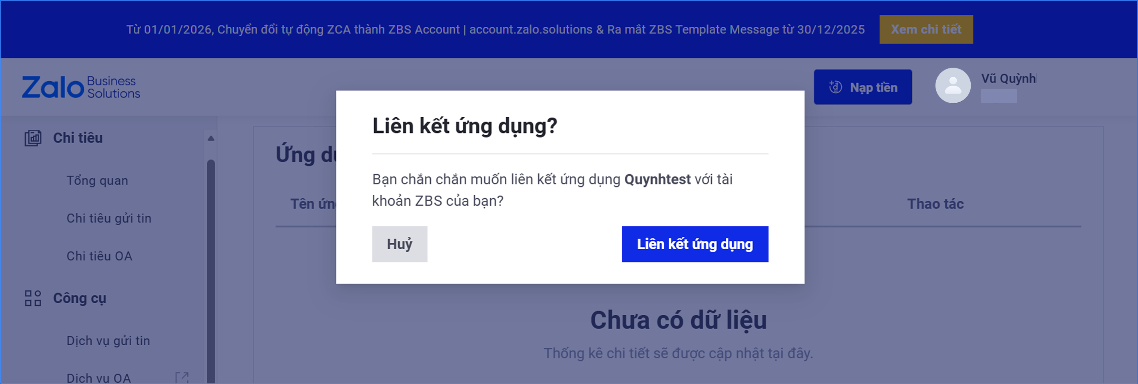Click the Chưa có dữ liệu empty state
Screen dimensions: 1138x384
[x=678, y=320]
